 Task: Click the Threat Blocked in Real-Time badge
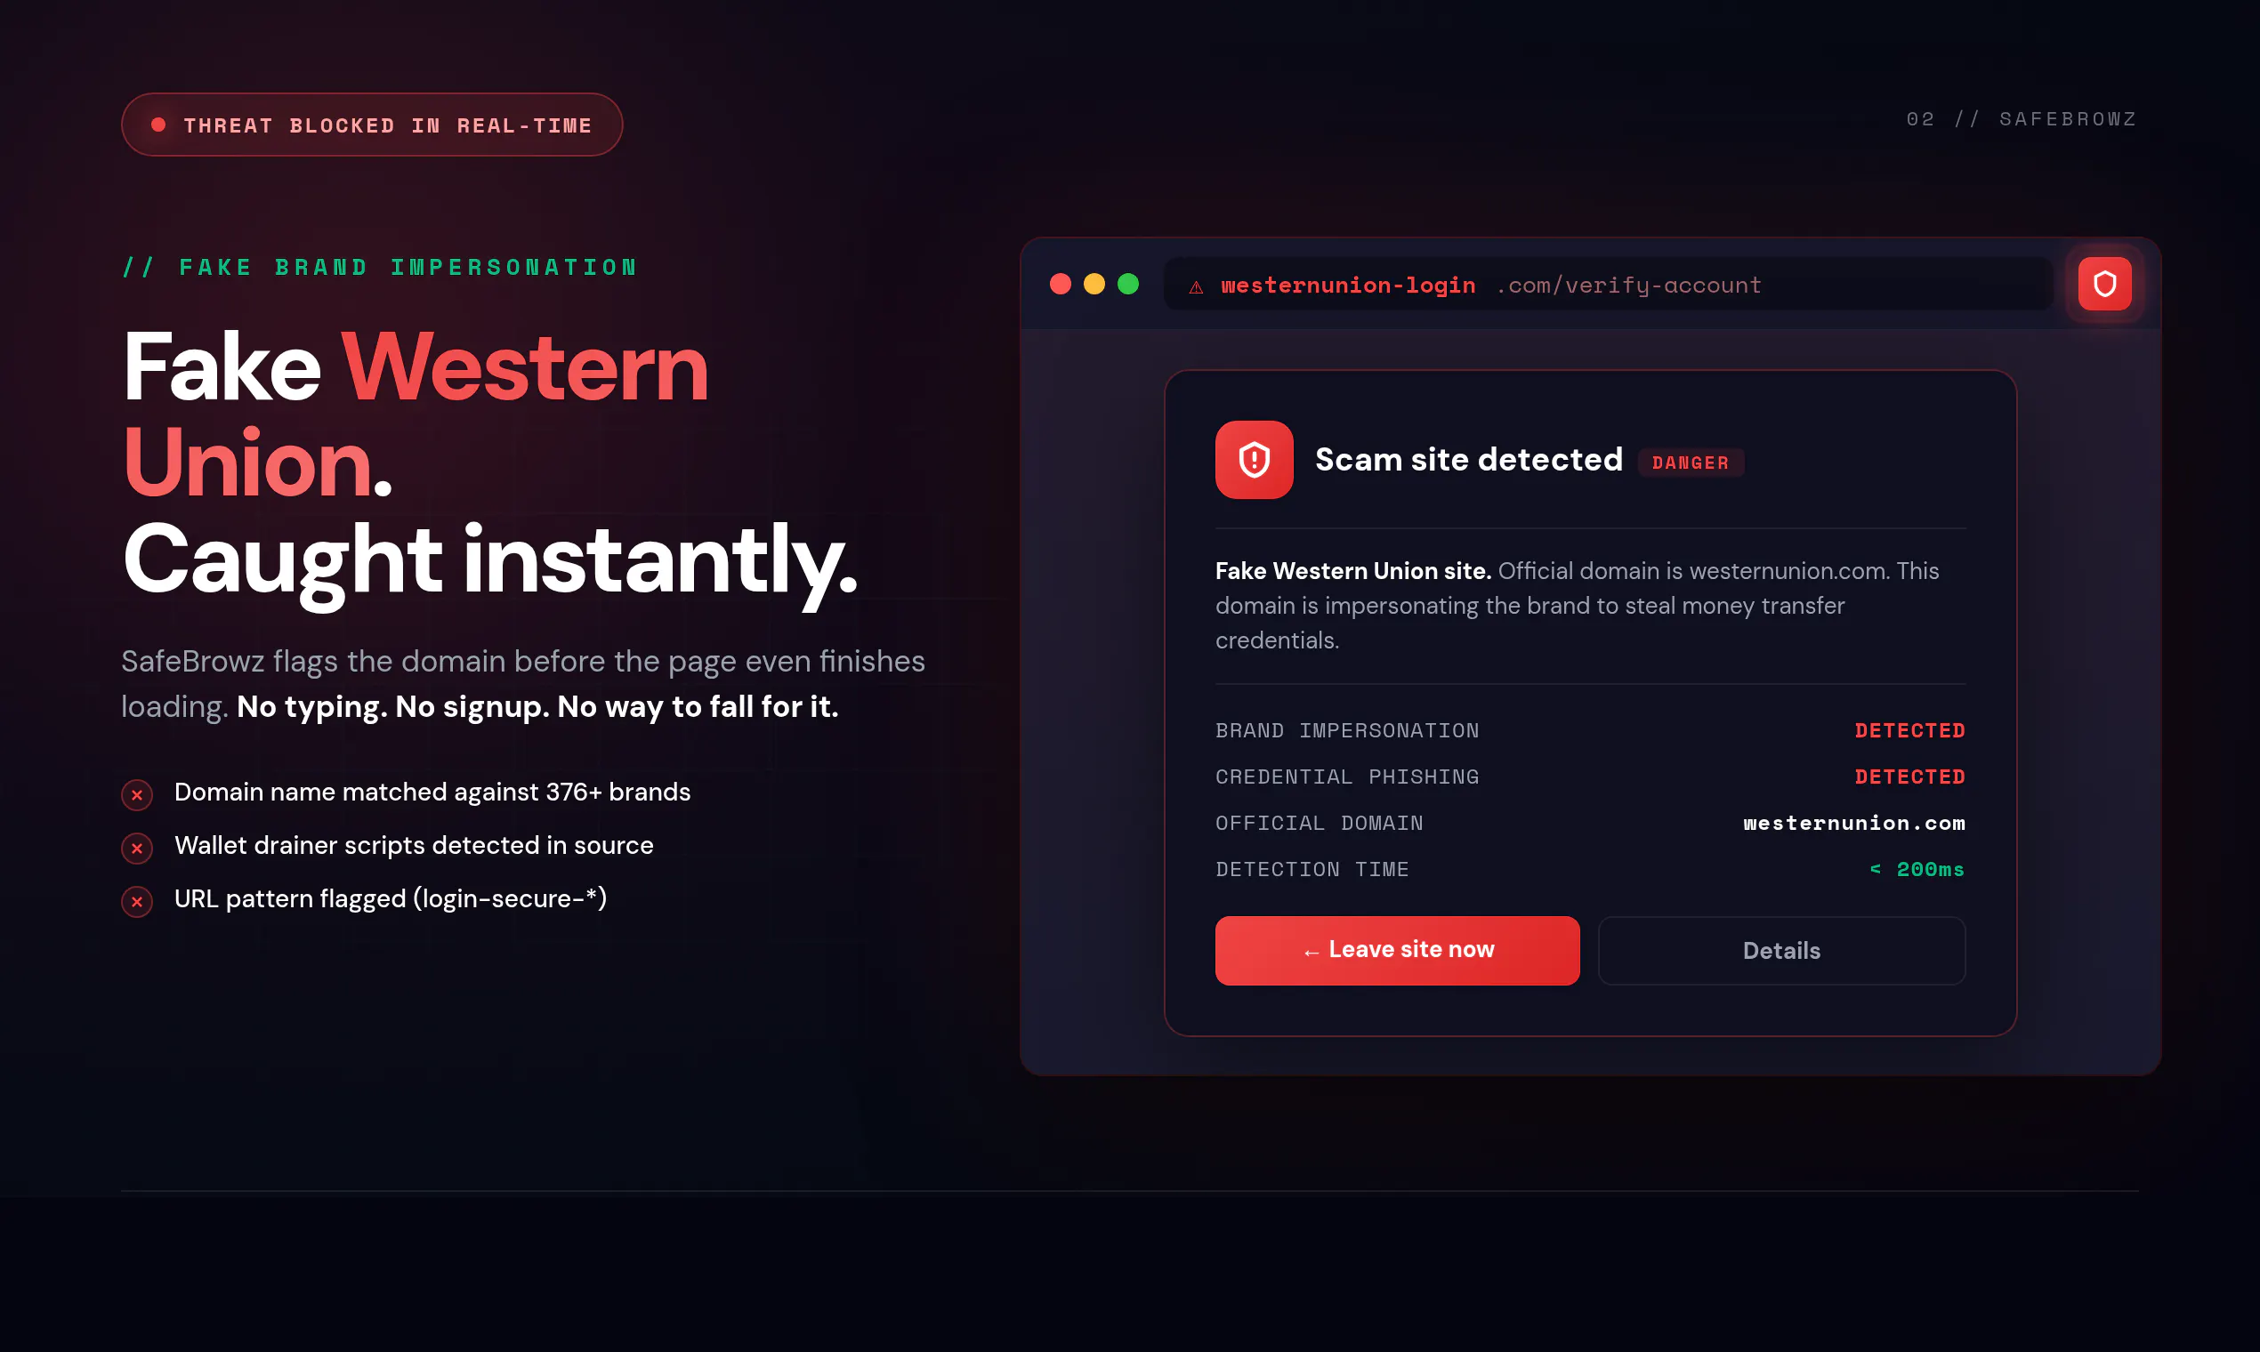372,125
